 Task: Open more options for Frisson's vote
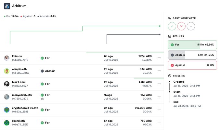[x=159, y=57]
